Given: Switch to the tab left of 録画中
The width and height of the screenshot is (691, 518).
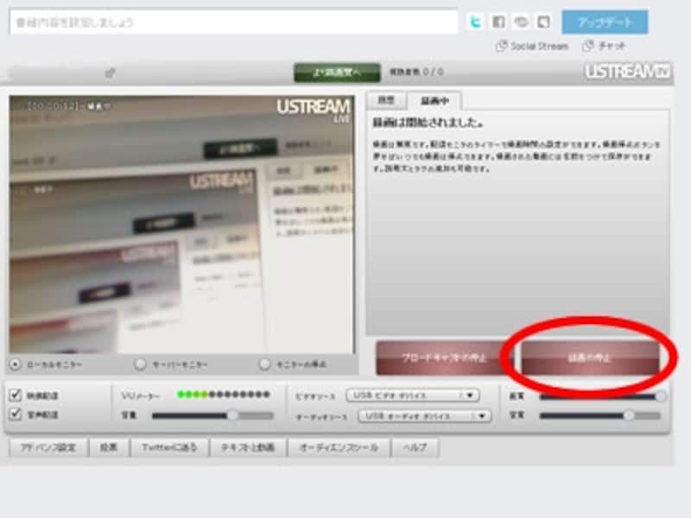Looking at the screenshot, I should [386, 100].
